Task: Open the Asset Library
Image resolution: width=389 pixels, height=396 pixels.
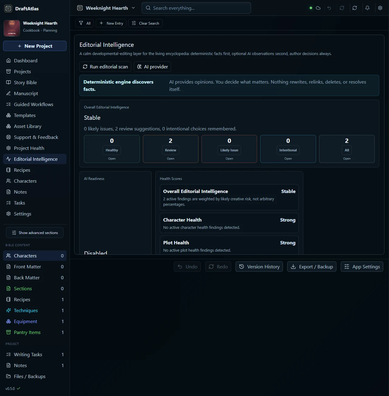Action: (35, 126)
